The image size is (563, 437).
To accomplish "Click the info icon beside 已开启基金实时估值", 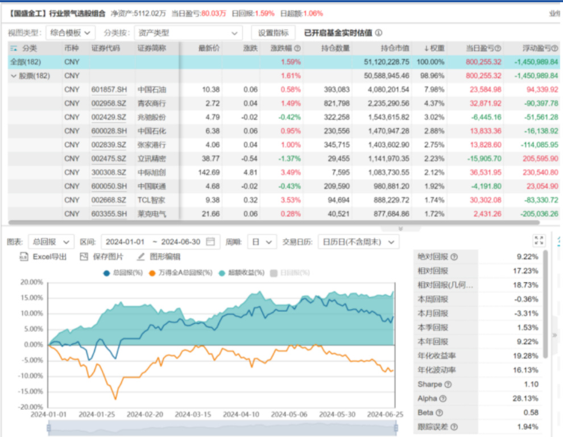I will 379,33.
